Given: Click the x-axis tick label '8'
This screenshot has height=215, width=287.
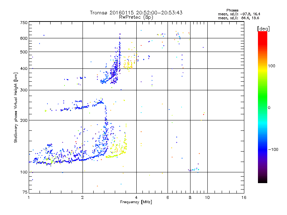Looking at the screenshot, I should [190, 197].
